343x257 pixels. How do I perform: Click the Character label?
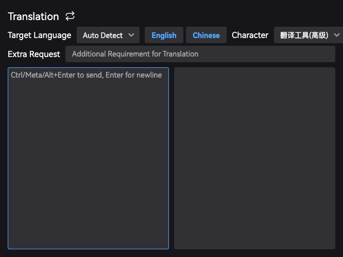pos(250,35)
